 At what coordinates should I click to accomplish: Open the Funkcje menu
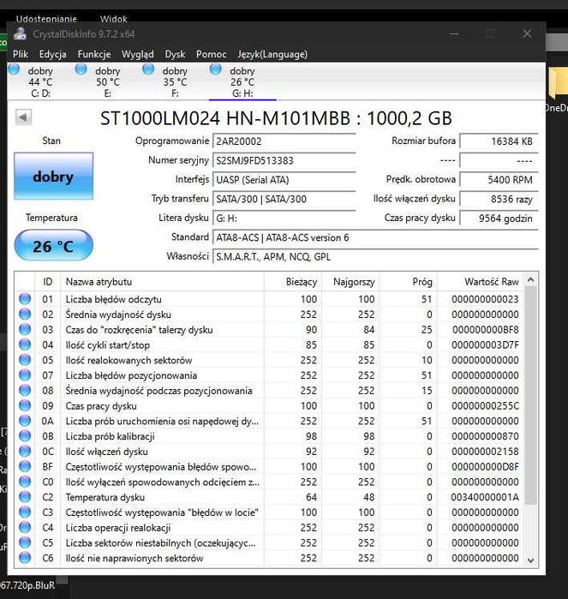coord(94,54)
